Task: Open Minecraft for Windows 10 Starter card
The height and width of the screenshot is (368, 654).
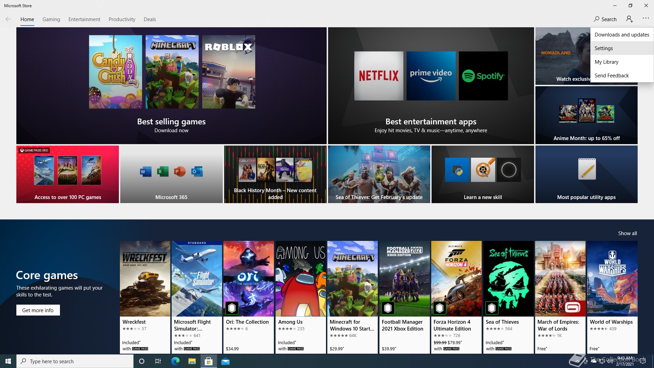Action: [353, 297]
